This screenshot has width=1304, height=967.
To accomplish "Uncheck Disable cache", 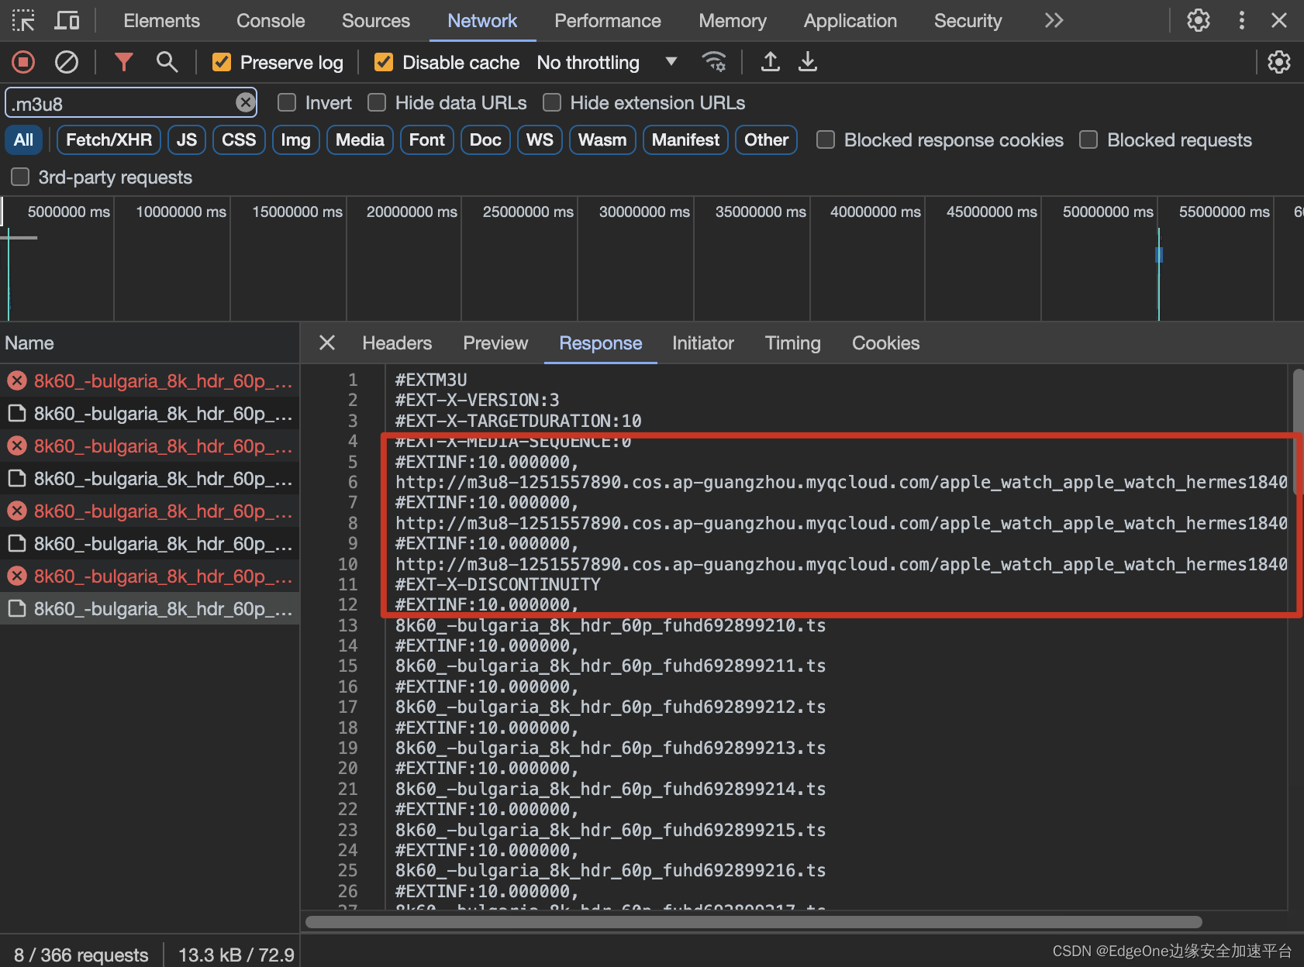I will click(384, 62).
